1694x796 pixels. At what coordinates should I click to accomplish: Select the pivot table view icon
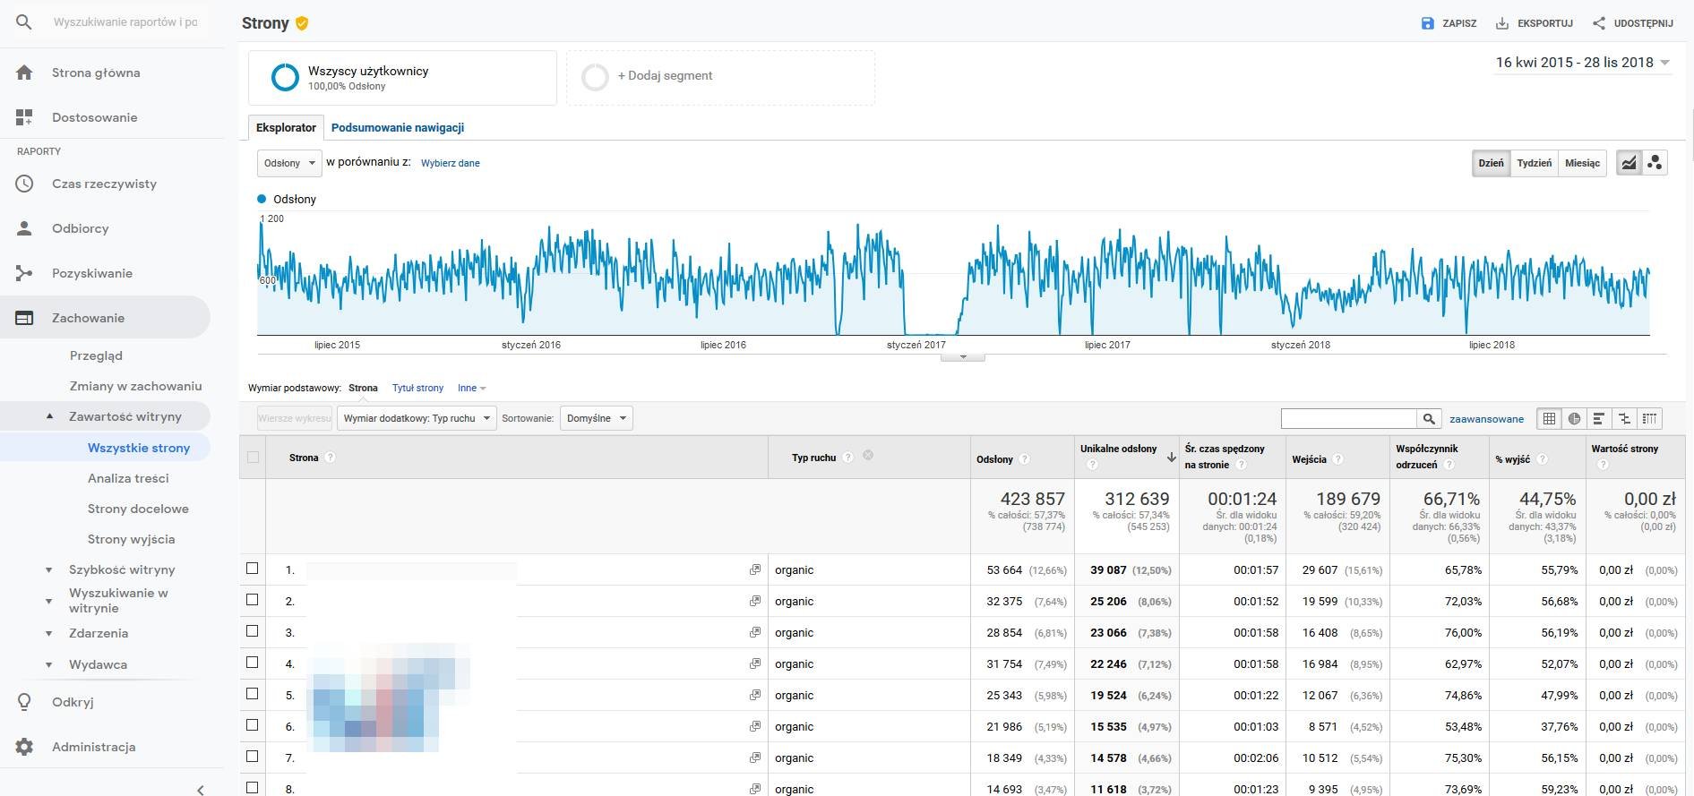pos(1649,418)
